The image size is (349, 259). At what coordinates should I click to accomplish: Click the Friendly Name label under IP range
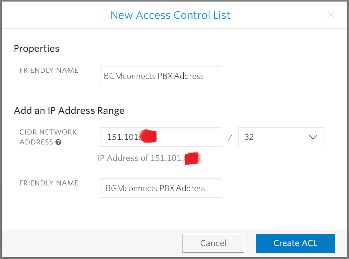[x=49, y=183]
